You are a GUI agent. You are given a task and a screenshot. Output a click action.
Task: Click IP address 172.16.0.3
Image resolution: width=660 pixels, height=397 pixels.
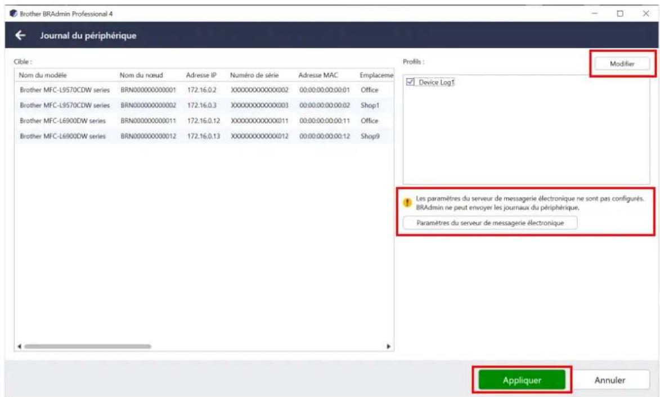pyautogui.click(x=201, y=105)
